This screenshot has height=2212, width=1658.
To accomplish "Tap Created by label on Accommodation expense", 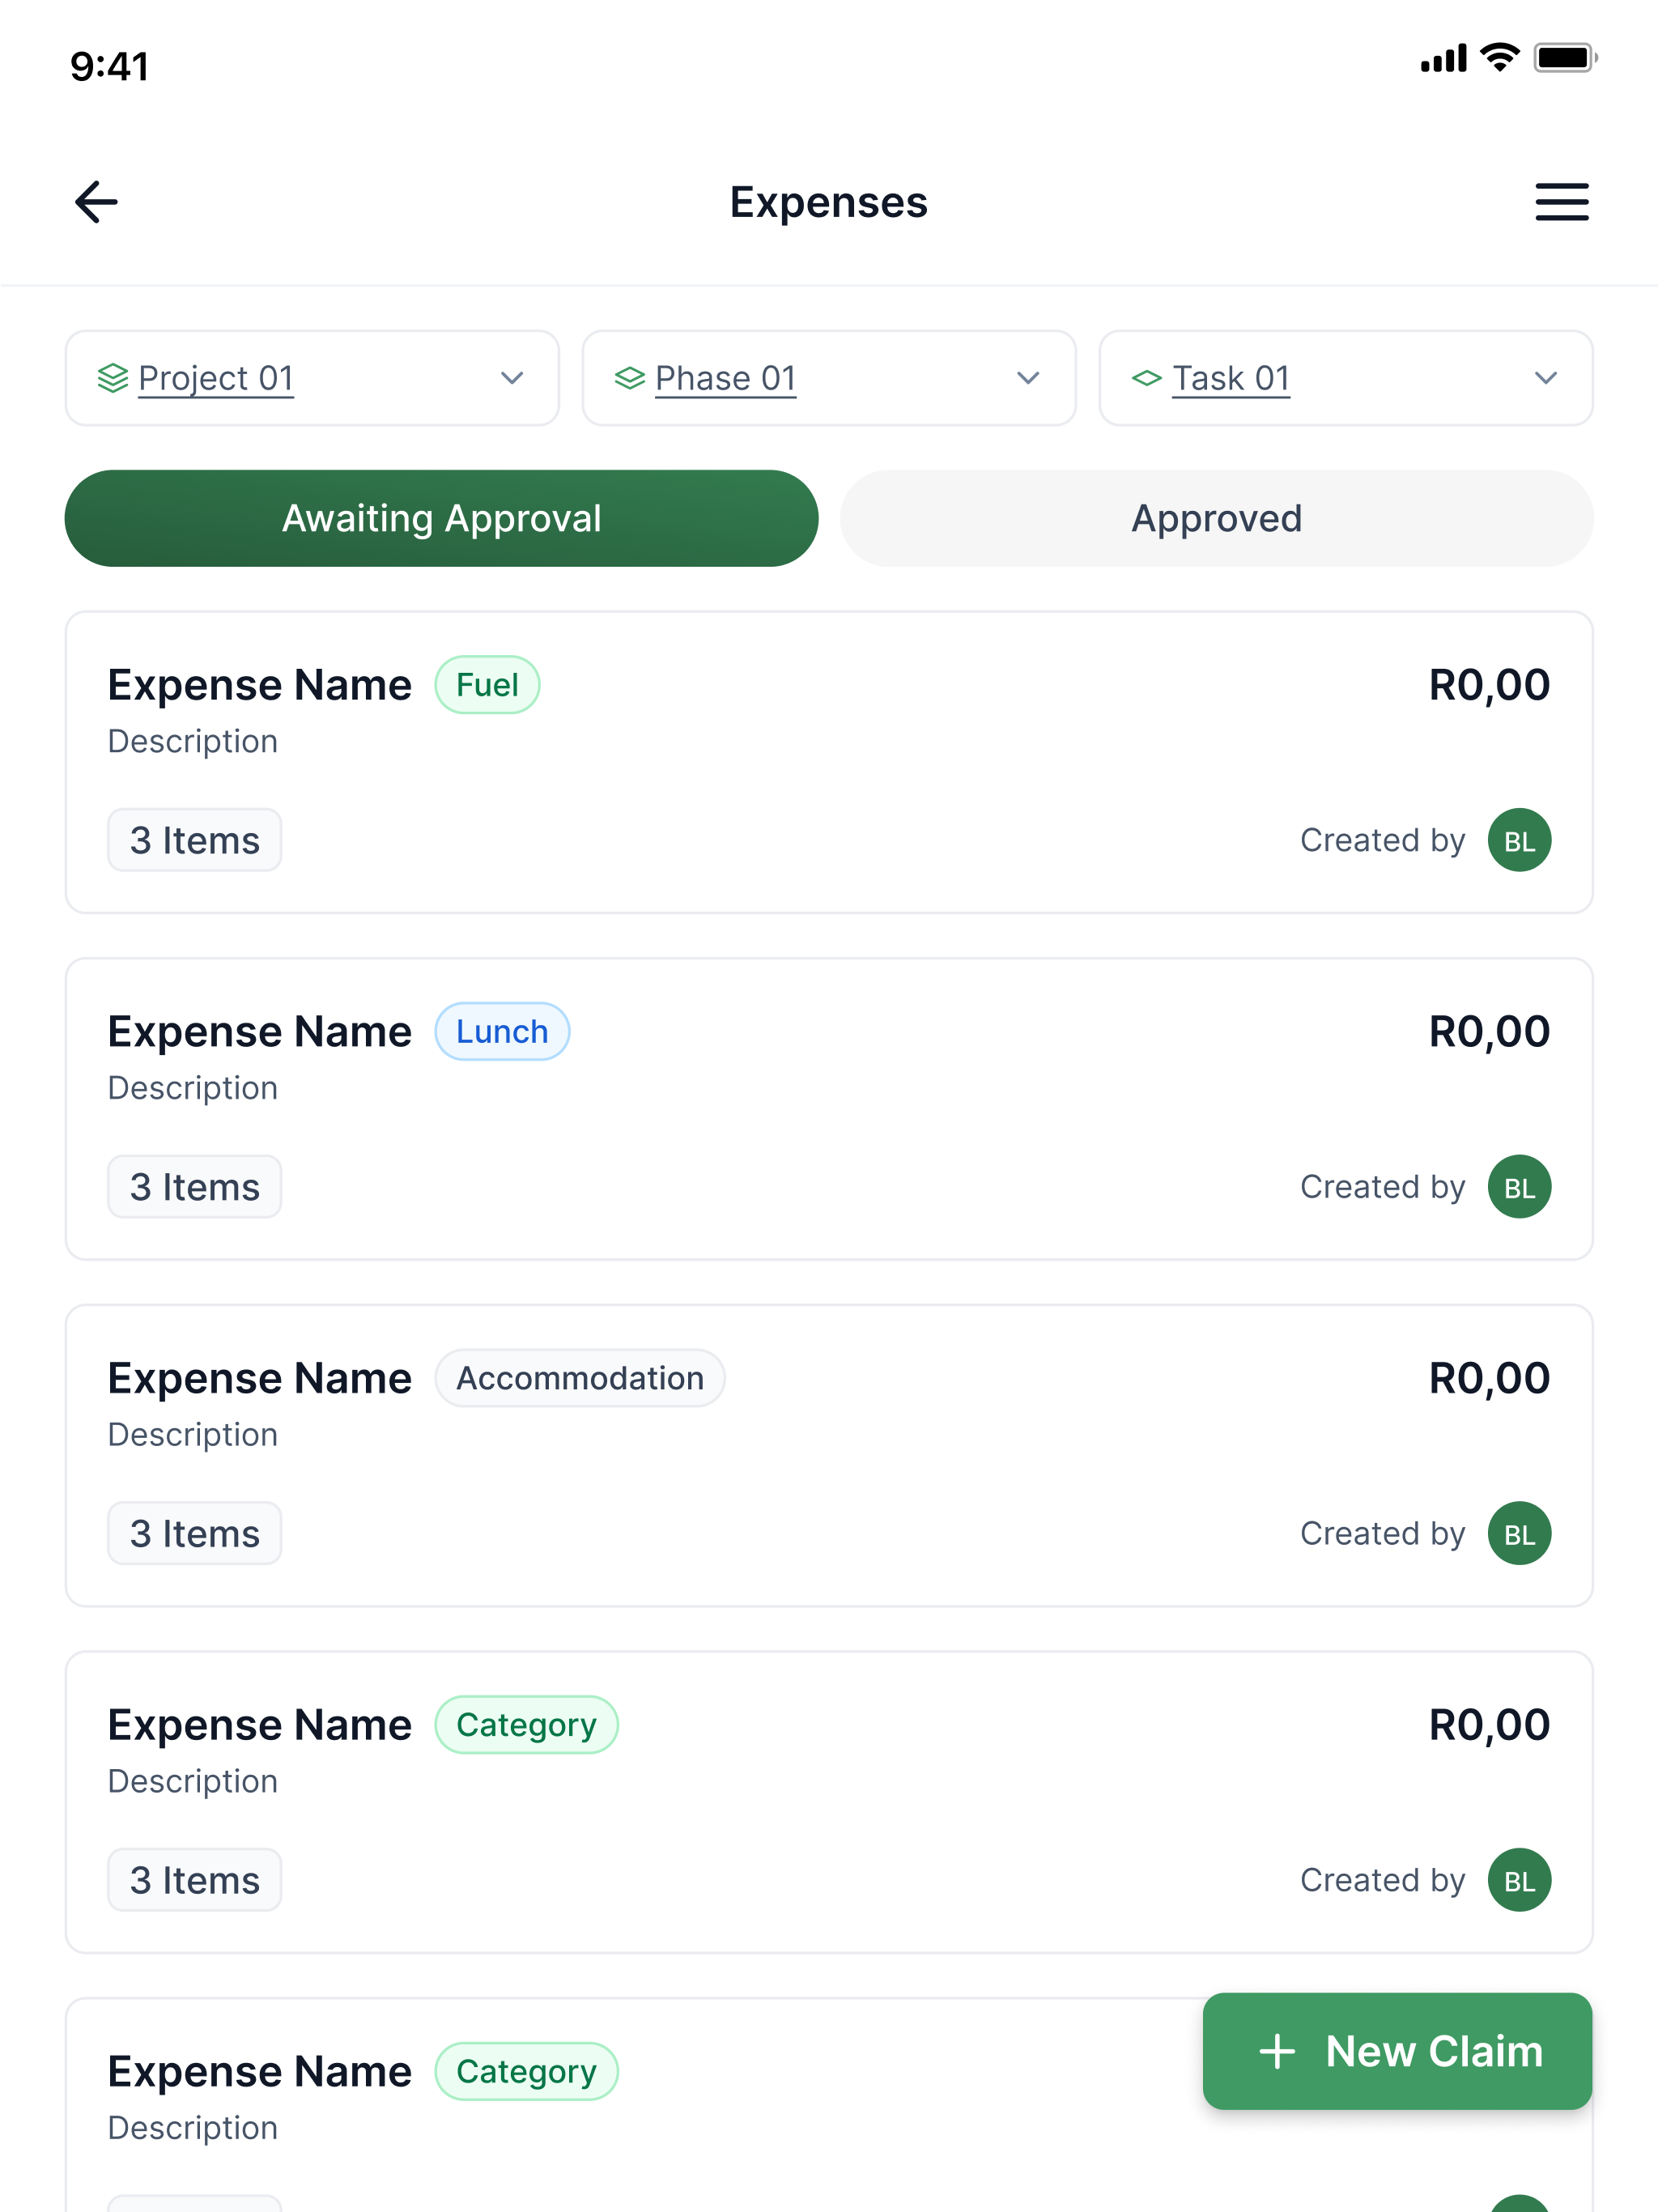I will click(x=1382, y=1533).
